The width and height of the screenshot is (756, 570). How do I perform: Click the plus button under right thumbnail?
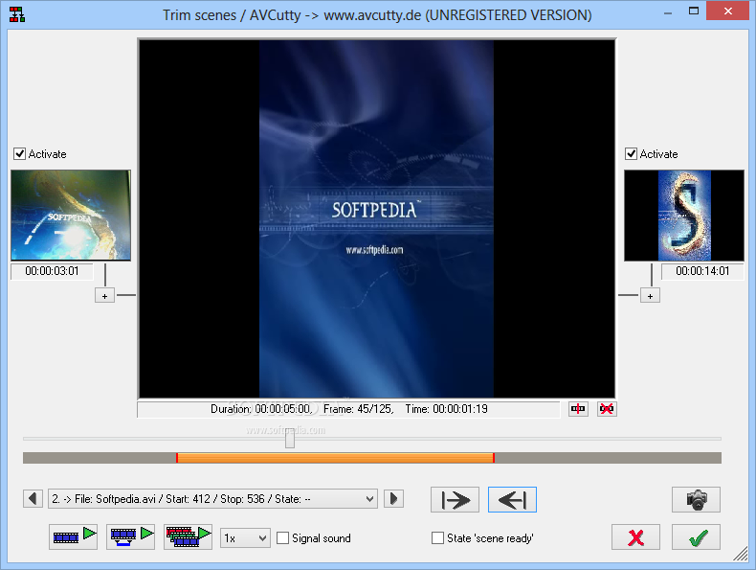(650, 296)
